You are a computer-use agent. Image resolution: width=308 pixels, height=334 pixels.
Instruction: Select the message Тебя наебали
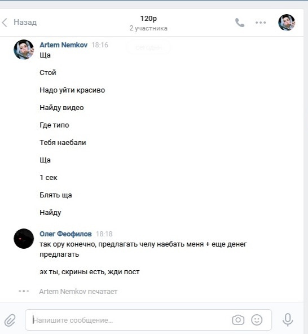tap(63, 143)
